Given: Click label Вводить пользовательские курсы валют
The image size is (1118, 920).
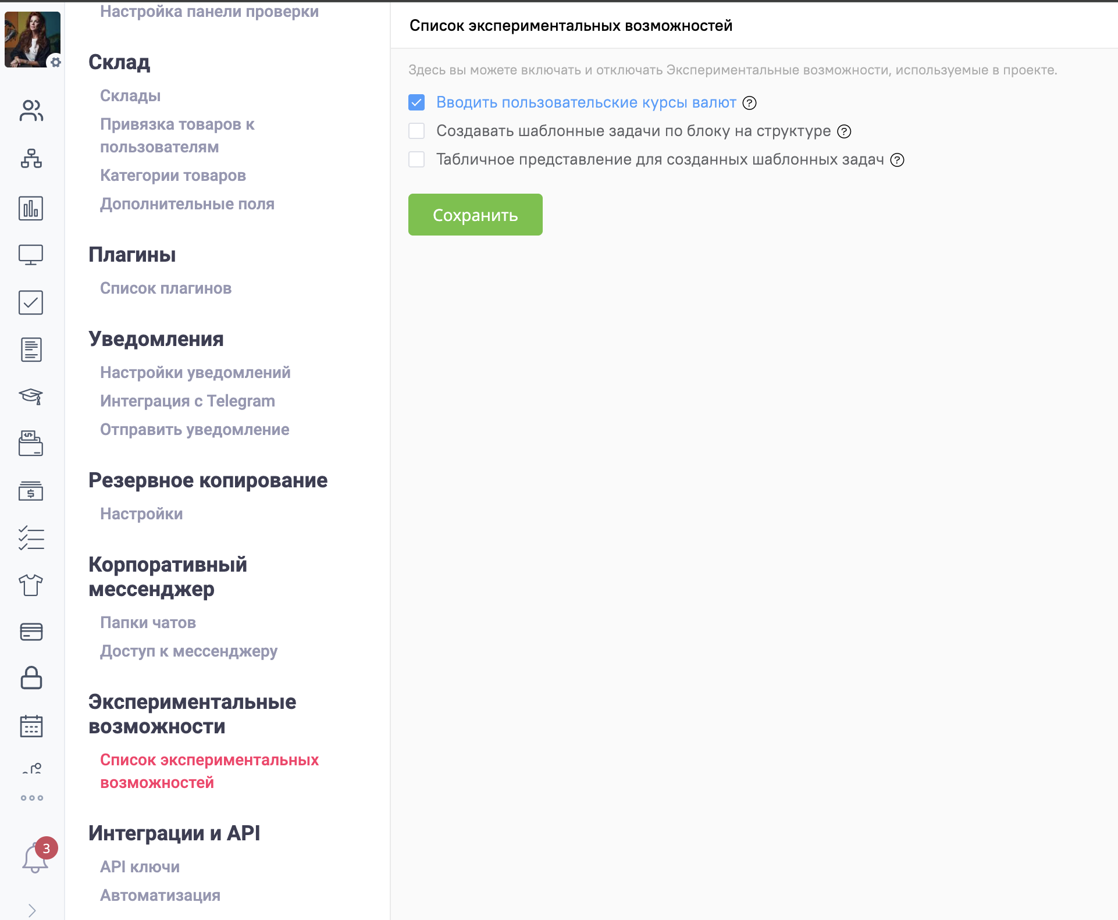Looking at the screenshot, I should pyautogui.click(x=586, y=102).
